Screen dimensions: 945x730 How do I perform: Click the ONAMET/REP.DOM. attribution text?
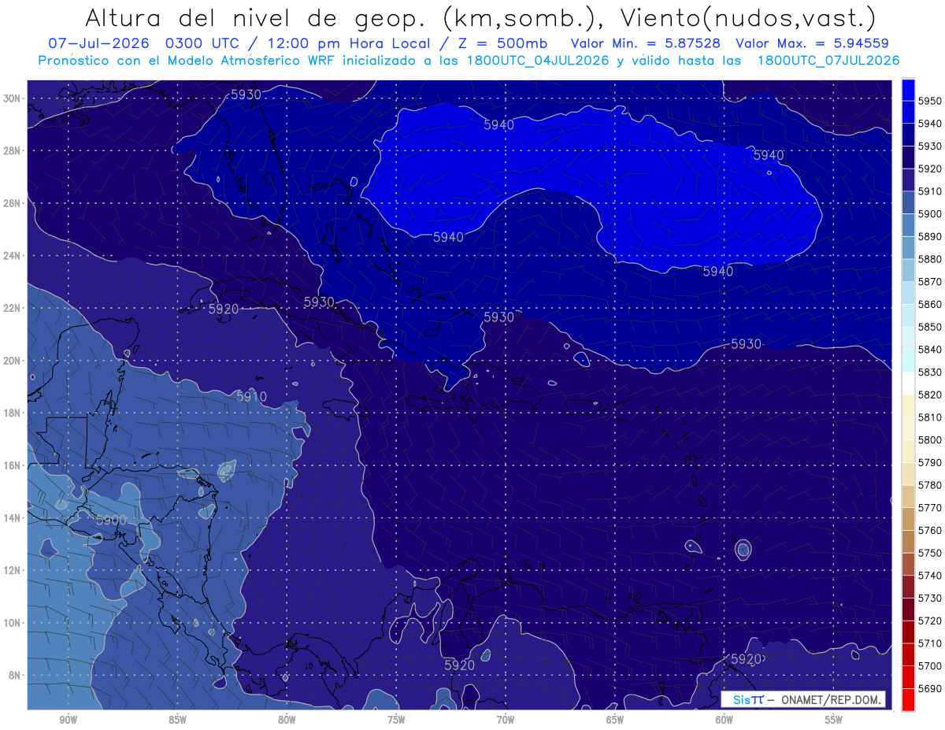click(x=830, y=699)
